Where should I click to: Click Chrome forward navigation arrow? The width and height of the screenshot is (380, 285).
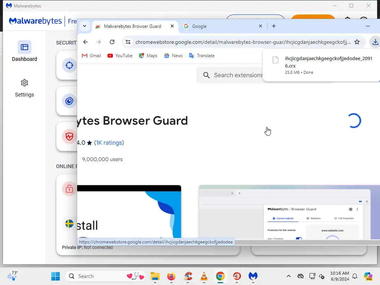[99, 42]
